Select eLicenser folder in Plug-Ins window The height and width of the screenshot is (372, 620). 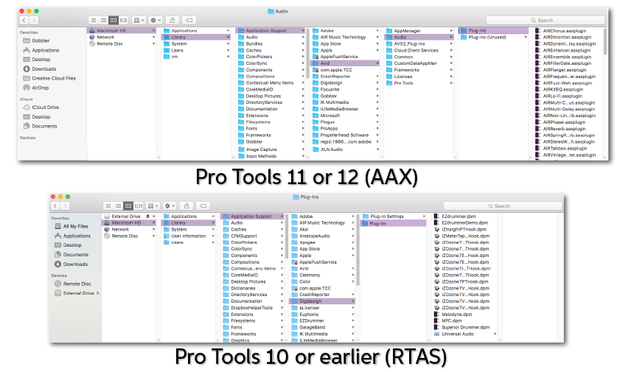[322, 308]
